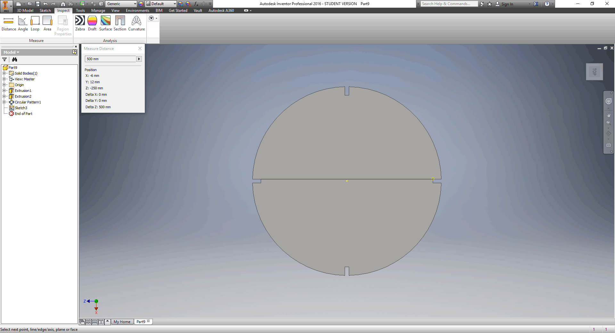This screenshot has width=615, height=333.
Task: Open the Help dropdown arrow
Action: pos(553,4)
